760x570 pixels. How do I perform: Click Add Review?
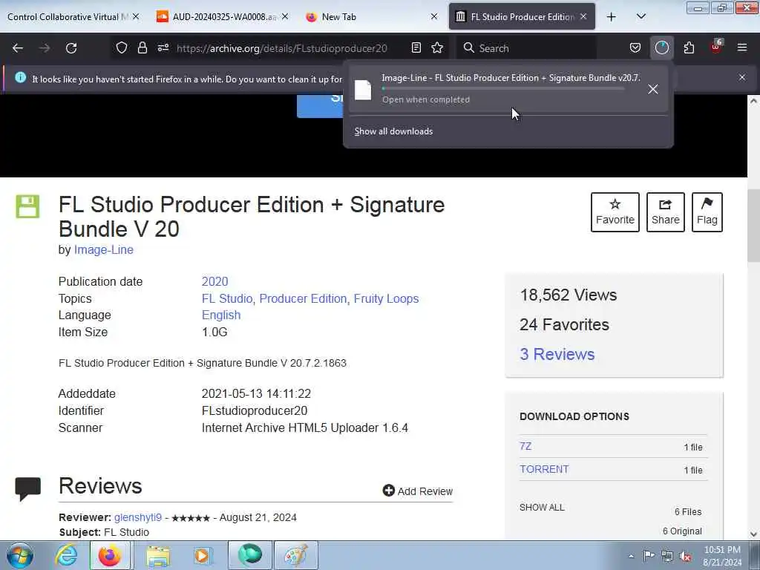pos(417,491)
